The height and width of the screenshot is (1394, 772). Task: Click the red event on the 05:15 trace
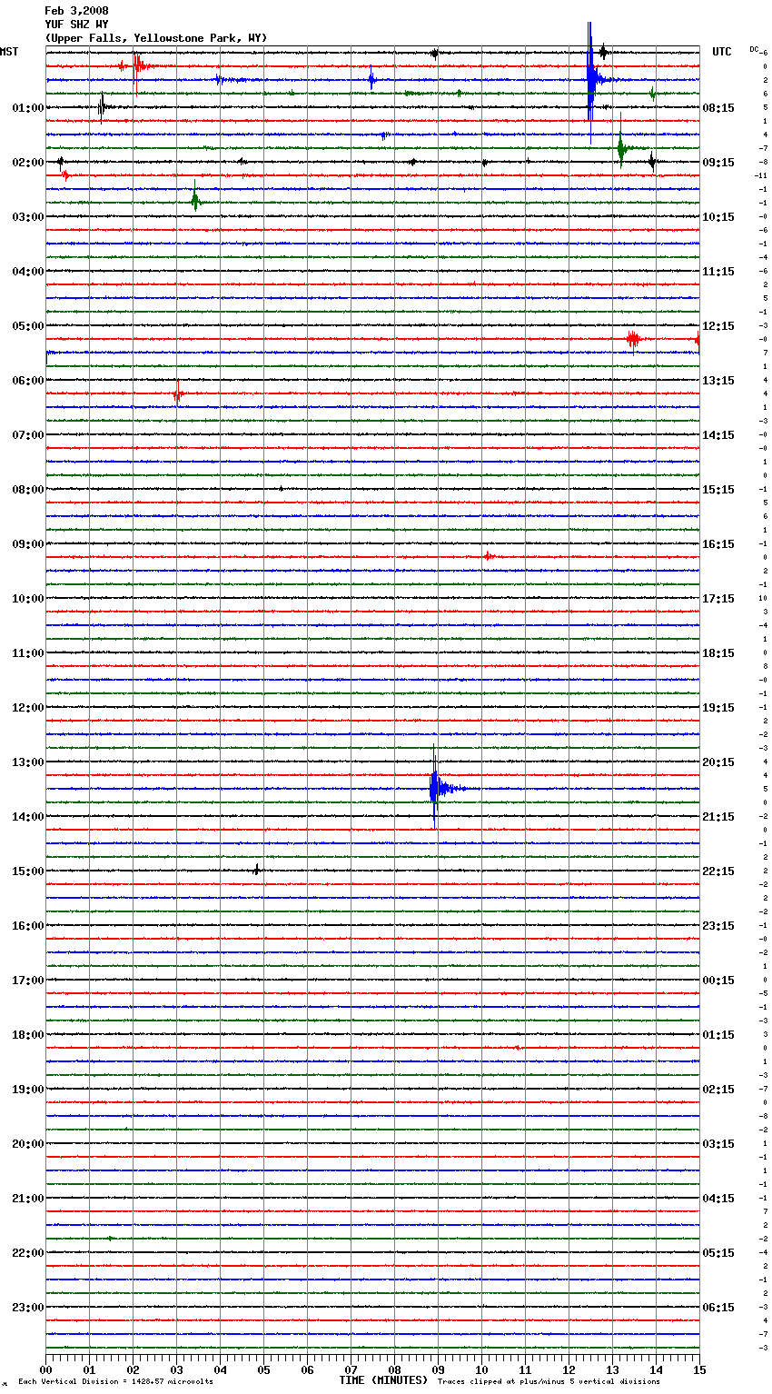[633, 340]
